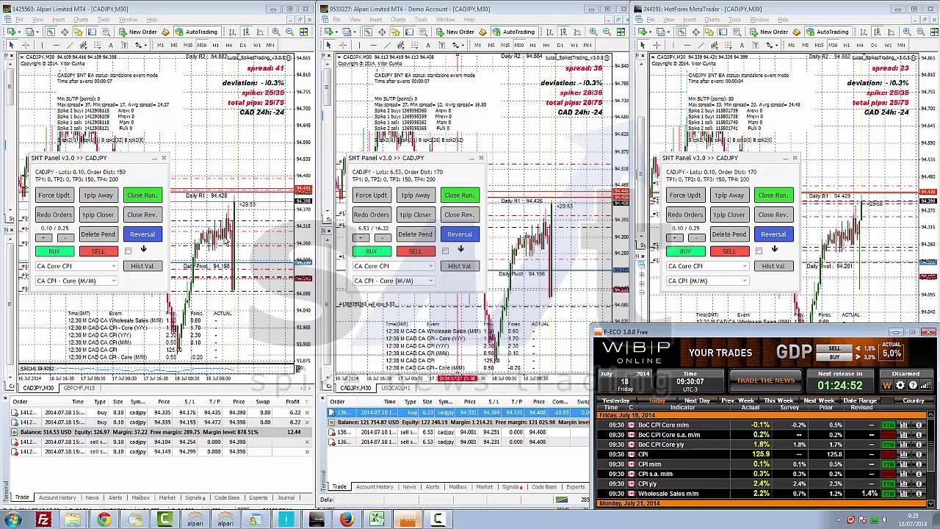
Task: Switch to Account History tab in left terminal
Action: click(x=57, y=497)
